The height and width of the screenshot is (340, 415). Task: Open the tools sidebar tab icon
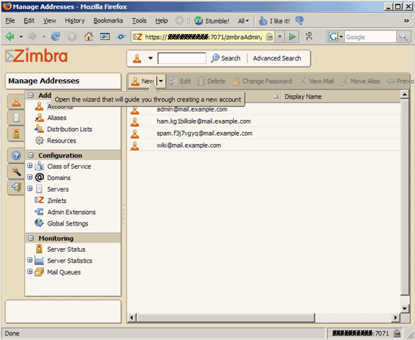pos(16,171)
